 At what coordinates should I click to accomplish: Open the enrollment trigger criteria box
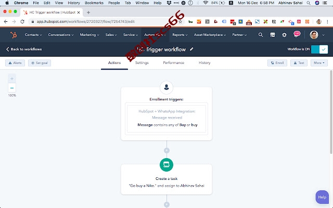pyautogui.click(x=166, y=119)
